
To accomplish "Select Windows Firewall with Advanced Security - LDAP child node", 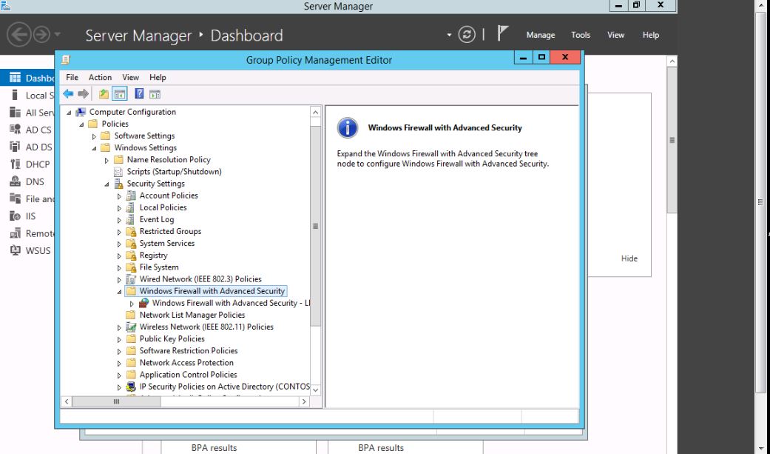I will 231,303.
